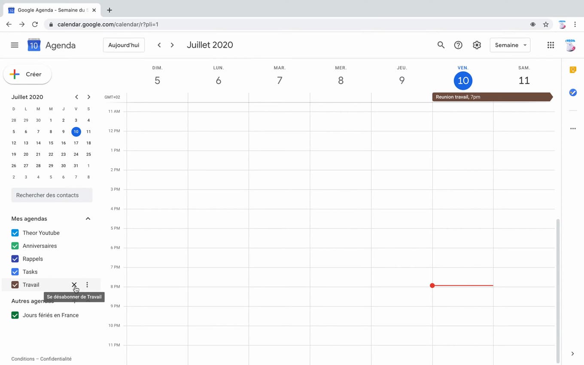Screen dimensions: 584x365
Task: Click the Créer button
Action: (x=27, y=74)
